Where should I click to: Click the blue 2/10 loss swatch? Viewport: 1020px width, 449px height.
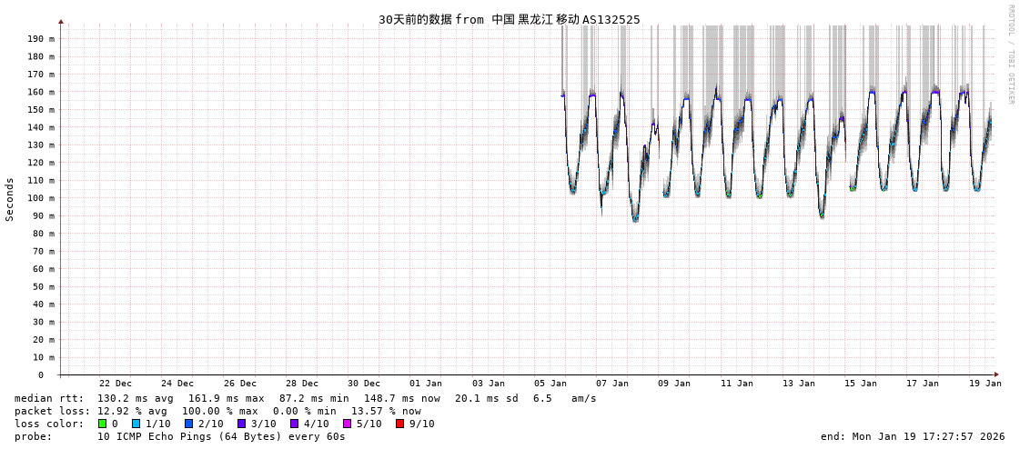189,424
